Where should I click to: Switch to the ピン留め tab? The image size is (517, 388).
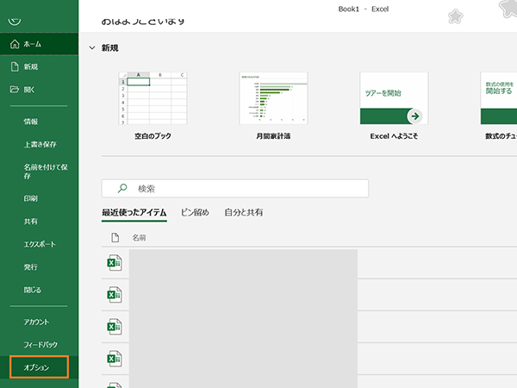(195, 212)
